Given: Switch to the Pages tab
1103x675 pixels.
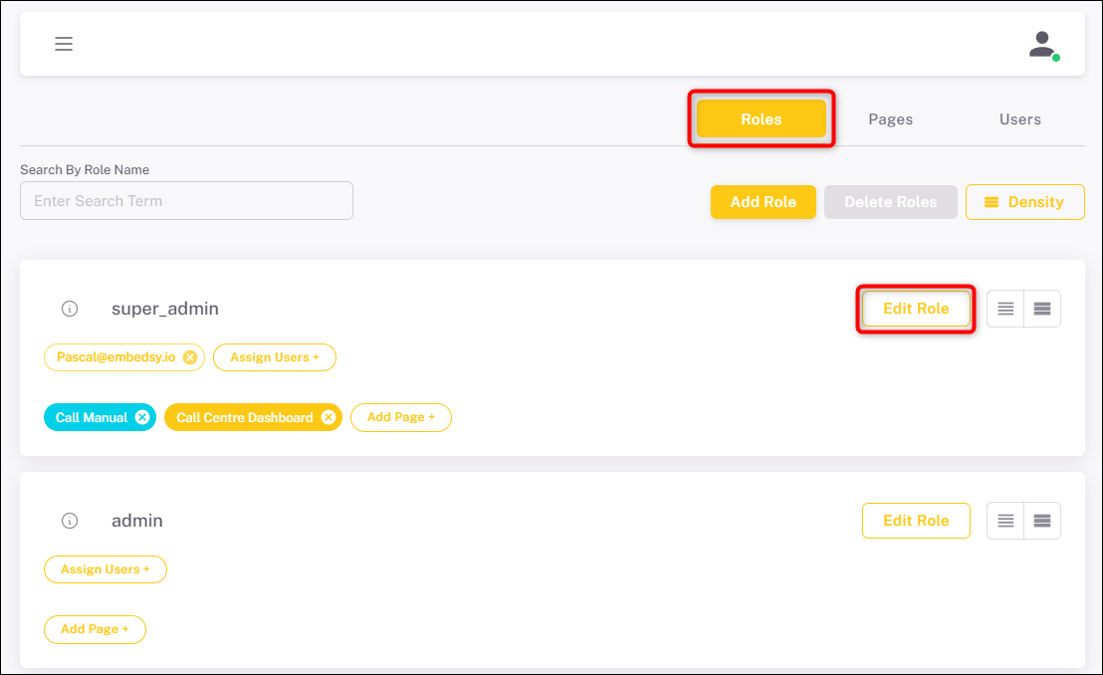Looking at the screenshot, I should pos(890,118).
